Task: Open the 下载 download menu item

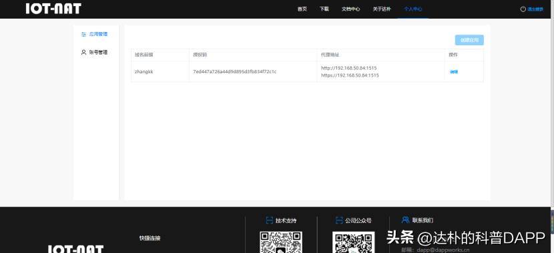Action: pyautogui.click(x=324, y=9)
